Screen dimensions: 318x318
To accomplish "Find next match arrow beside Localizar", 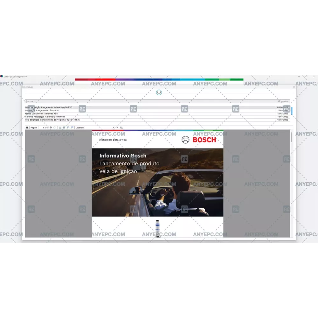I will coord(117,128).
